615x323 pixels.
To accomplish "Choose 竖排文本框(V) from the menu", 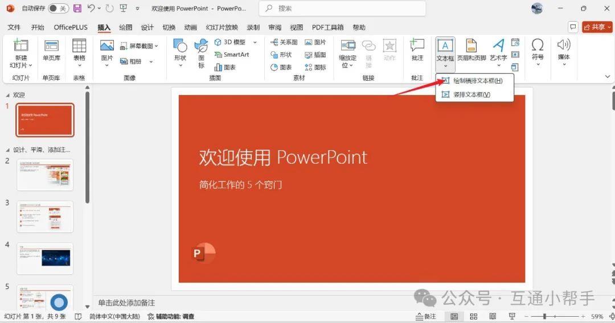I will tap(474, 94).
